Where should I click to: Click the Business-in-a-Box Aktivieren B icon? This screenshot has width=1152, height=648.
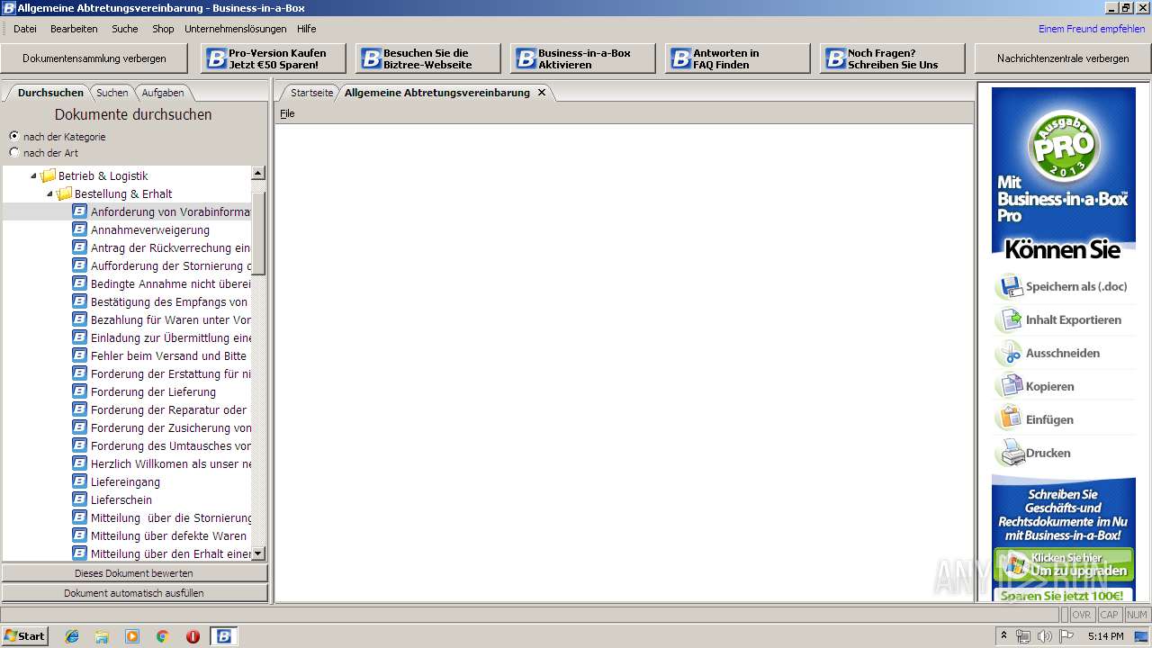[x=526, y=58]
